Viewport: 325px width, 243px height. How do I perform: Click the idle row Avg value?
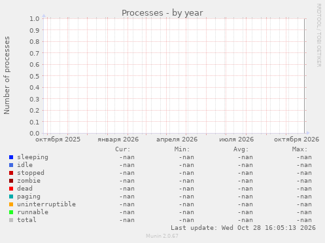(x=245, y=165)
